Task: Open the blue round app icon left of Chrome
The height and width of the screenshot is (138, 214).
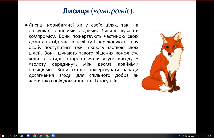Action: [28, 136]
